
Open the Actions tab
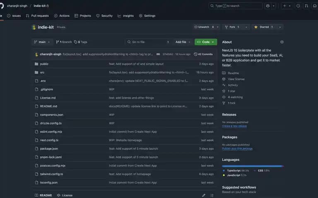pos(62,16)
